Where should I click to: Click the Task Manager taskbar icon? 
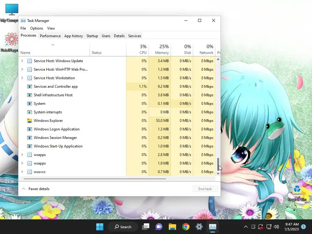(x=212, y=227)
